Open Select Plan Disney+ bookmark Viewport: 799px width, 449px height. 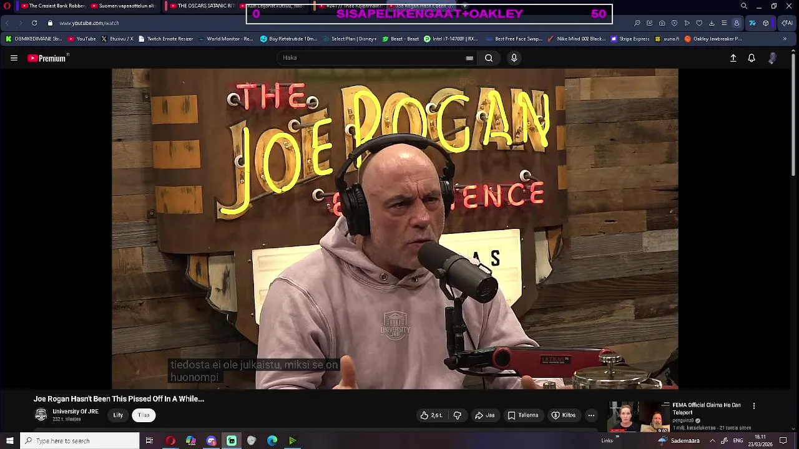(350, 39)
